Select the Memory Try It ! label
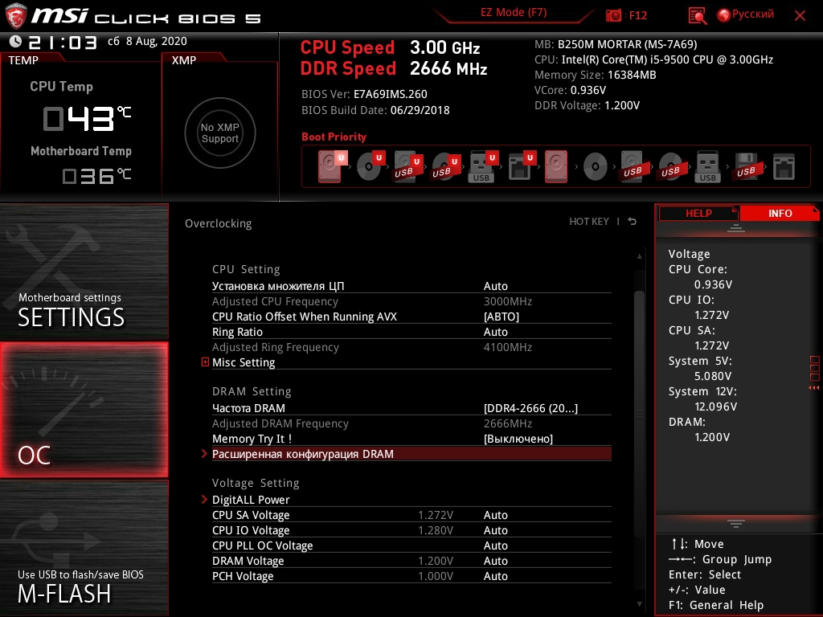 252,439
